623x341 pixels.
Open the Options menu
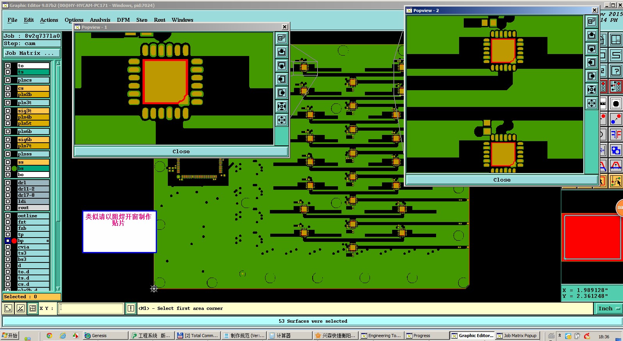[74, 20]
